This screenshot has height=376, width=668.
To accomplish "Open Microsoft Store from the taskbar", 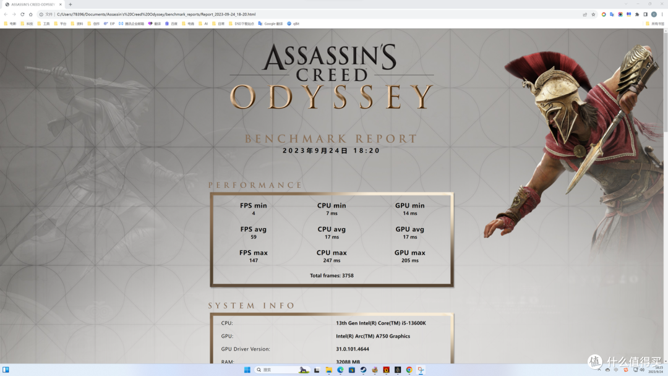I will click(352, 370).
